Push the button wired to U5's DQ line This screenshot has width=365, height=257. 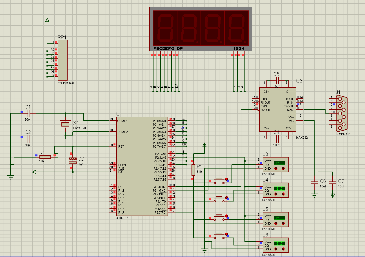[x=219, y=217]
